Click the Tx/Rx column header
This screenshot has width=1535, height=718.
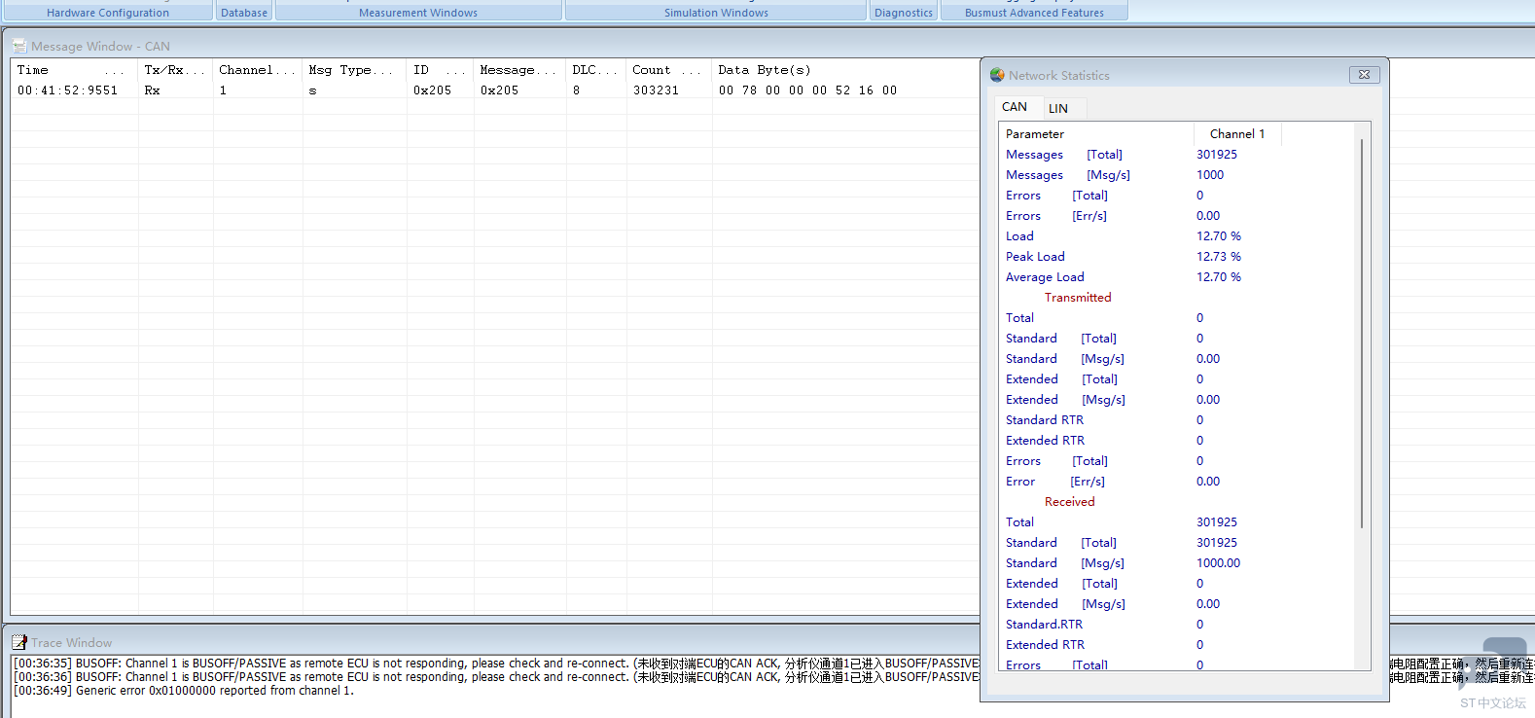pyautogui.click(x=175, y=70)
